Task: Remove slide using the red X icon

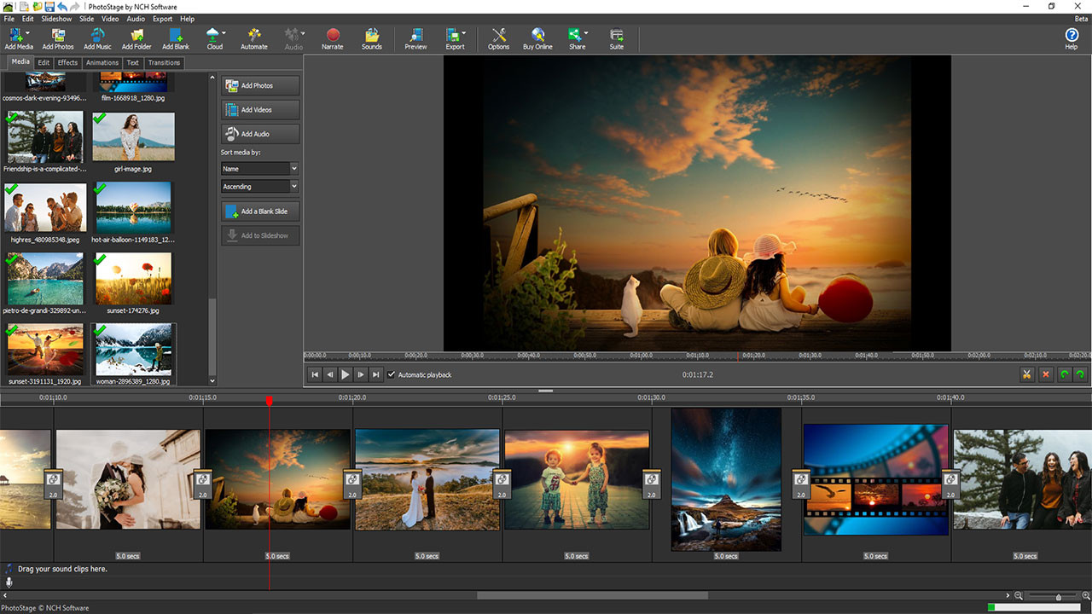Action: click(1044, 374)
